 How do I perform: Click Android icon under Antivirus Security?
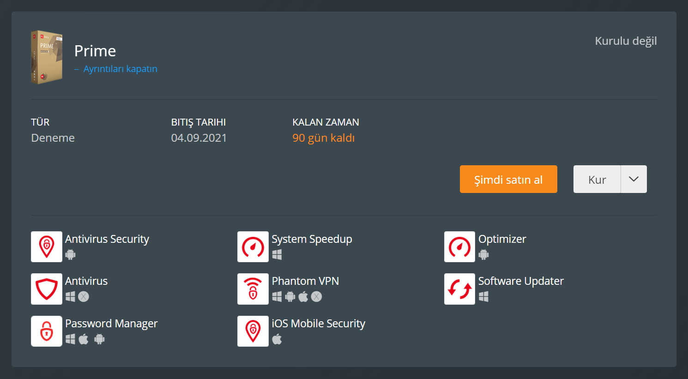pyautogui.click(x=70, y=254)
